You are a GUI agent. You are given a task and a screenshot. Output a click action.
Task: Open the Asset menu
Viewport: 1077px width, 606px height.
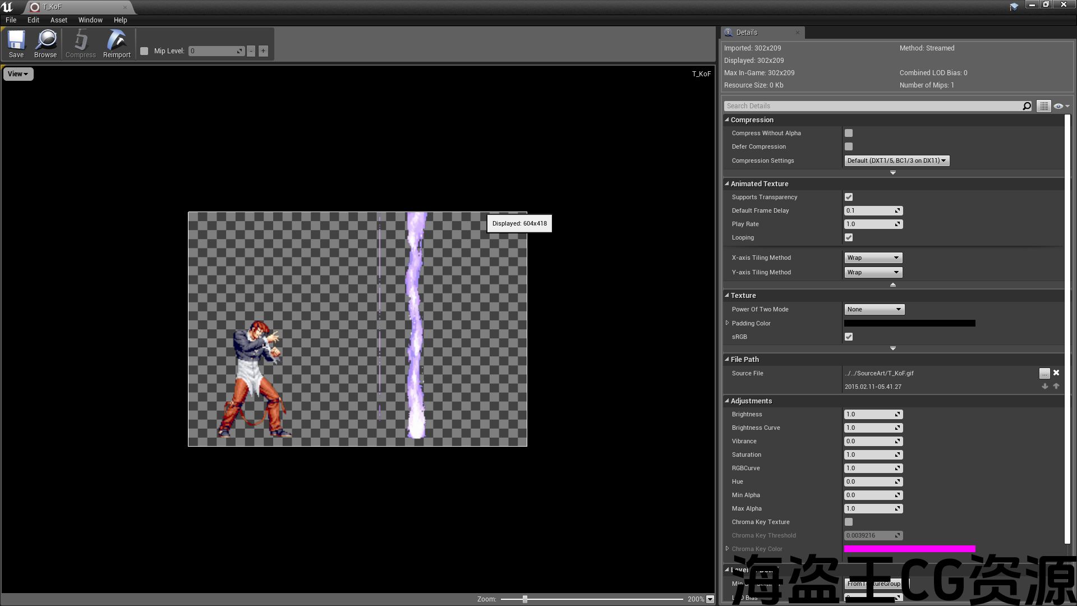coord(58,20)
